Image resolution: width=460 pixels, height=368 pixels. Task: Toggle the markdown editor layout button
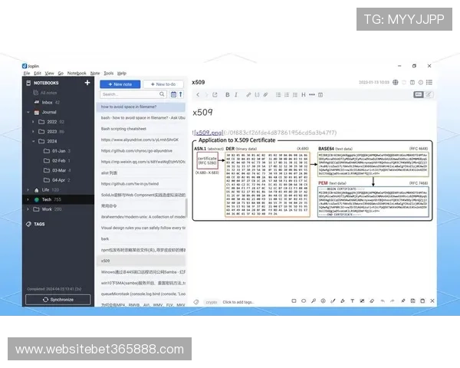tap(419, 94)
